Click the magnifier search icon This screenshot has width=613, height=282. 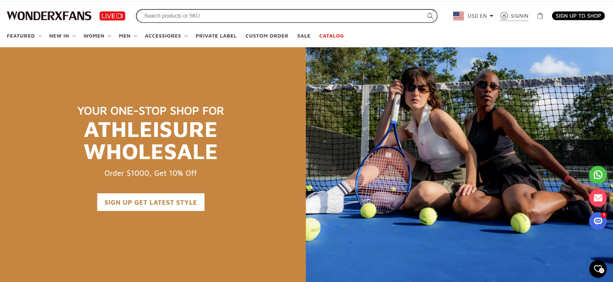pyautogui.click(x=430, y=16)
